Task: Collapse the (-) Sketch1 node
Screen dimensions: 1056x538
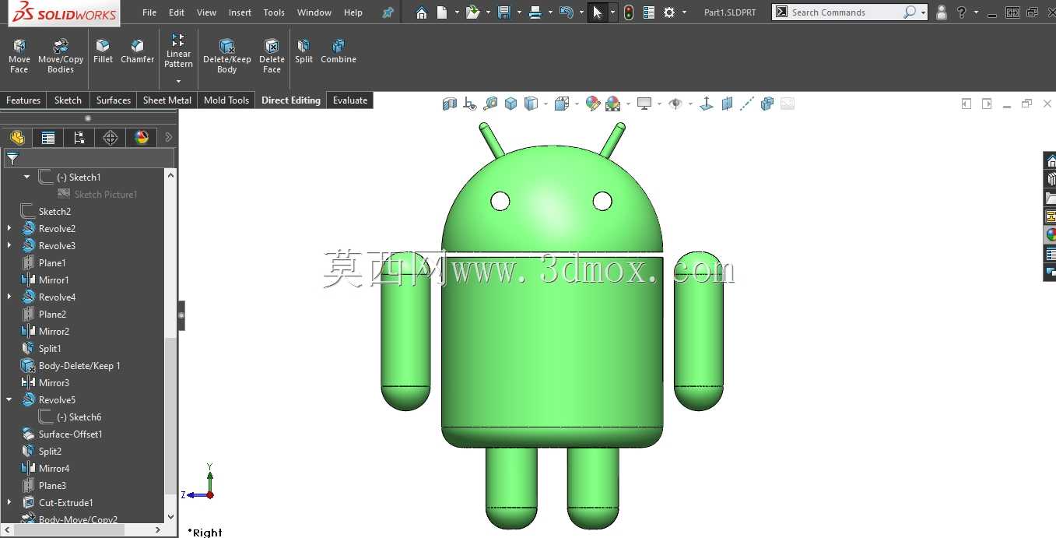Action: tap(26, 177)
